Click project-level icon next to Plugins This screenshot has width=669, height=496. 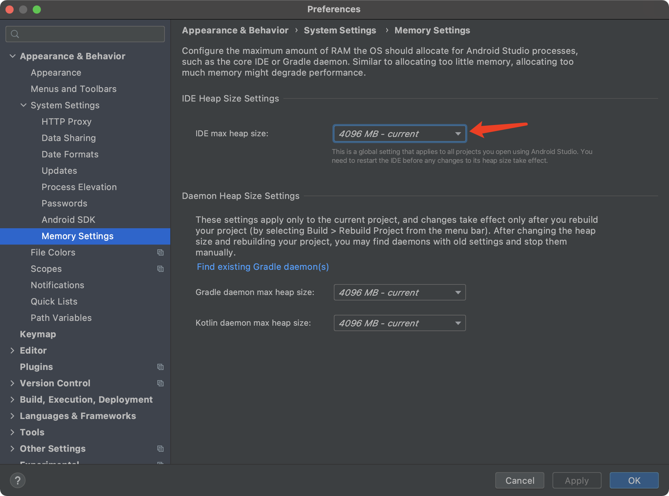160,367
